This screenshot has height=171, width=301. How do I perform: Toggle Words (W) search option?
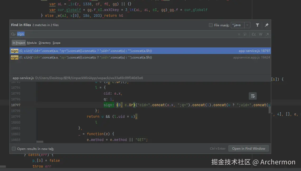(x=260, y=34)
